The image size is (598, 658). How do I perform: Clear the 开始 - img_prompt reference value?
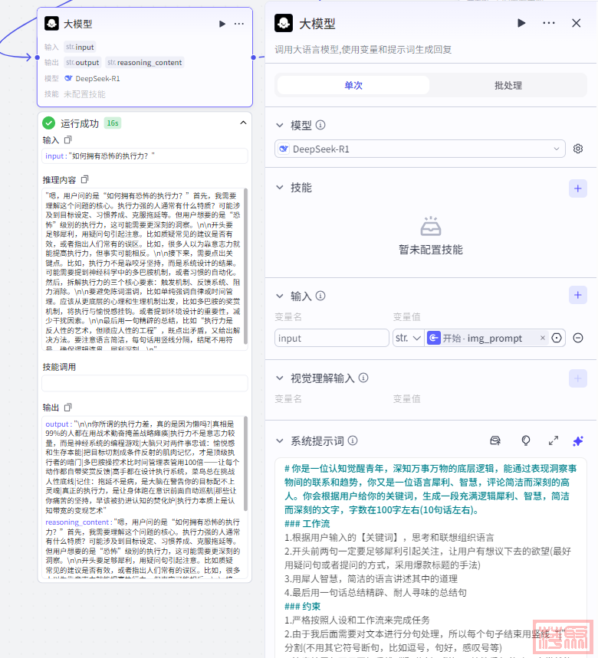coord(543,338)
